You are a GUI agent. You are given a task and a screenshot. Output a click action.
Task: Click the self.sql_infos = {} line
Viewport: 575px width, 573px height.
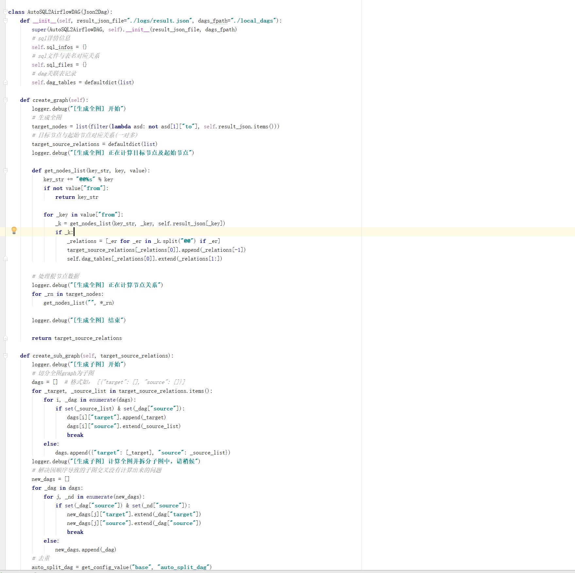click(x=59, y=47)
